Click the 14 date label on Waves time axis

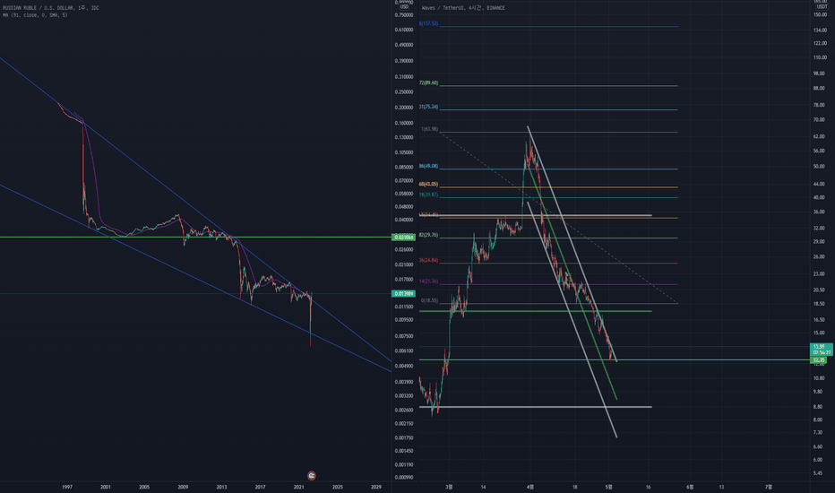(x=483, y=487)
